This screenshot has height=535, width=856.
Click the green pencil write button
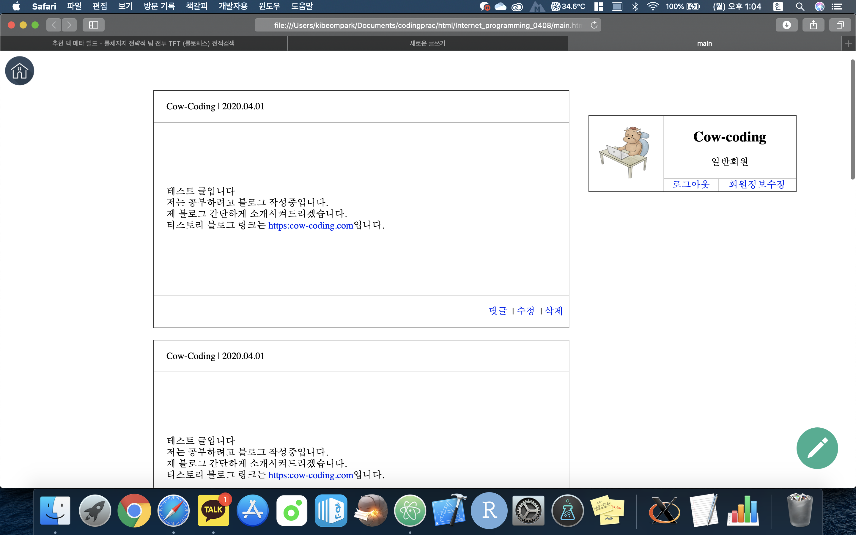(x=817, y=448)
